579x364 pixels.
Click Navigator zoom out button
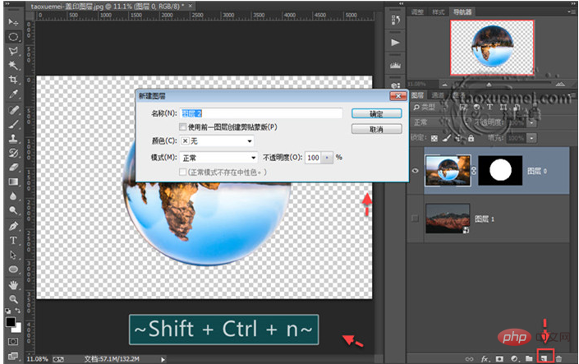click(x=444, y=85)
